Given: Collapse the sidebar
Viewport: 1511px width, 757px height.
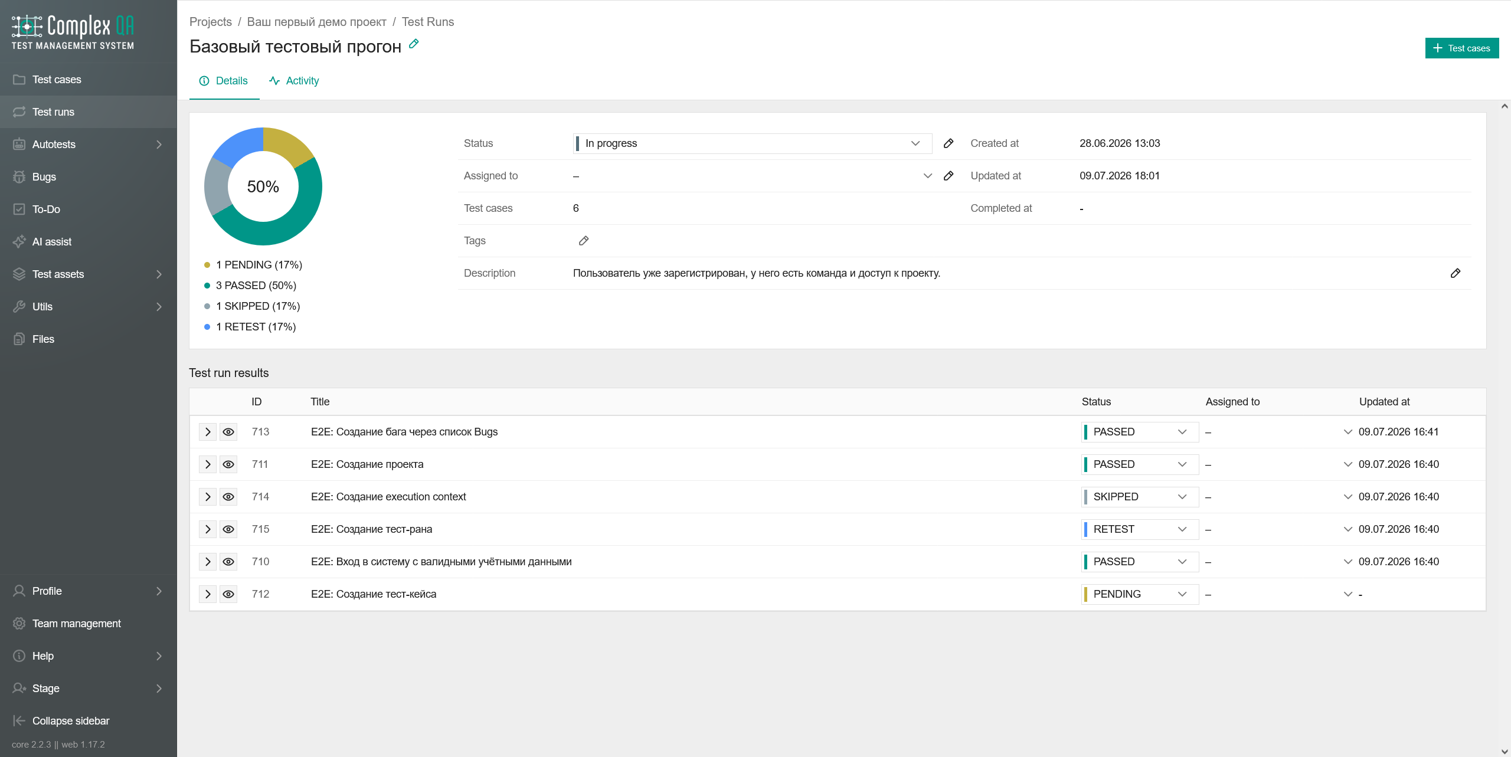Looking at the screenshot, I should coord(89,721).
